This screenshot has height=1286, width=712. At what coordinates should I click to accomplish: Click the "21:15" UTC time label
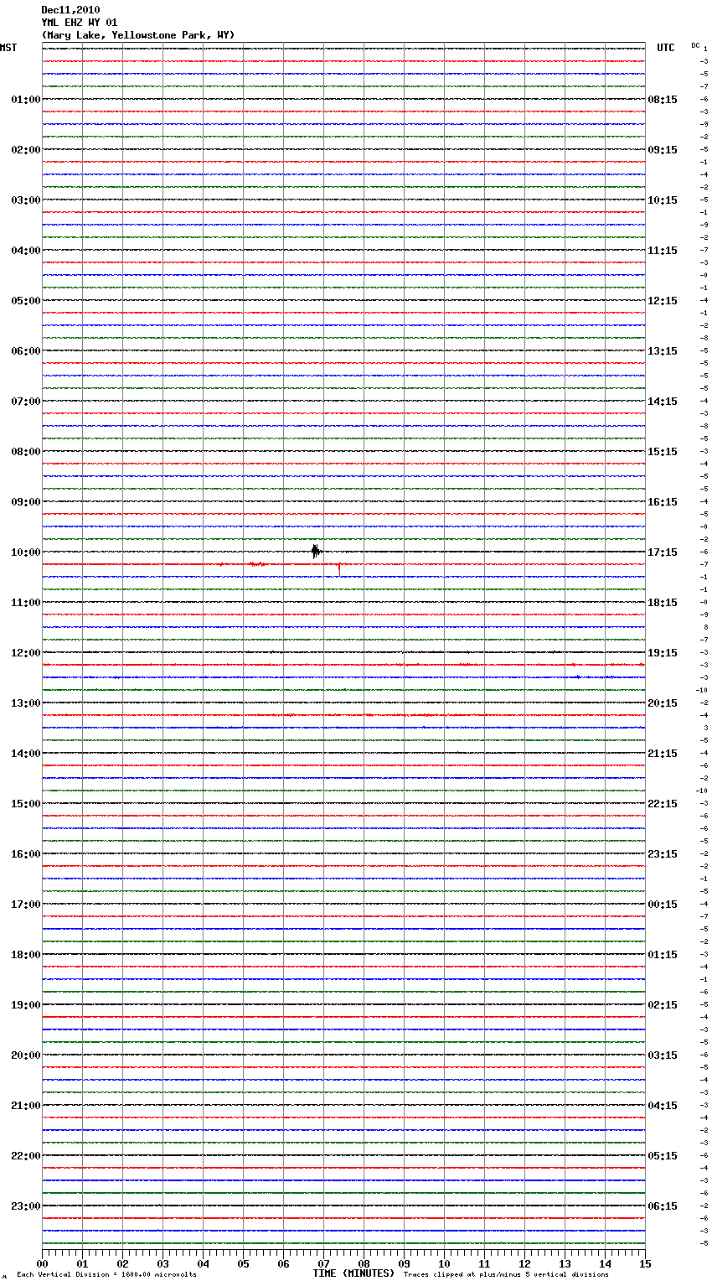[x=663, y=754]
